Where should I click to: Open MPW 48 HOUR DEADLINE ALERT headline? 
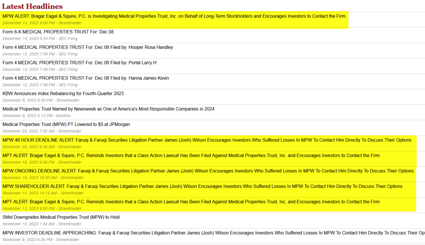(207, 140)
